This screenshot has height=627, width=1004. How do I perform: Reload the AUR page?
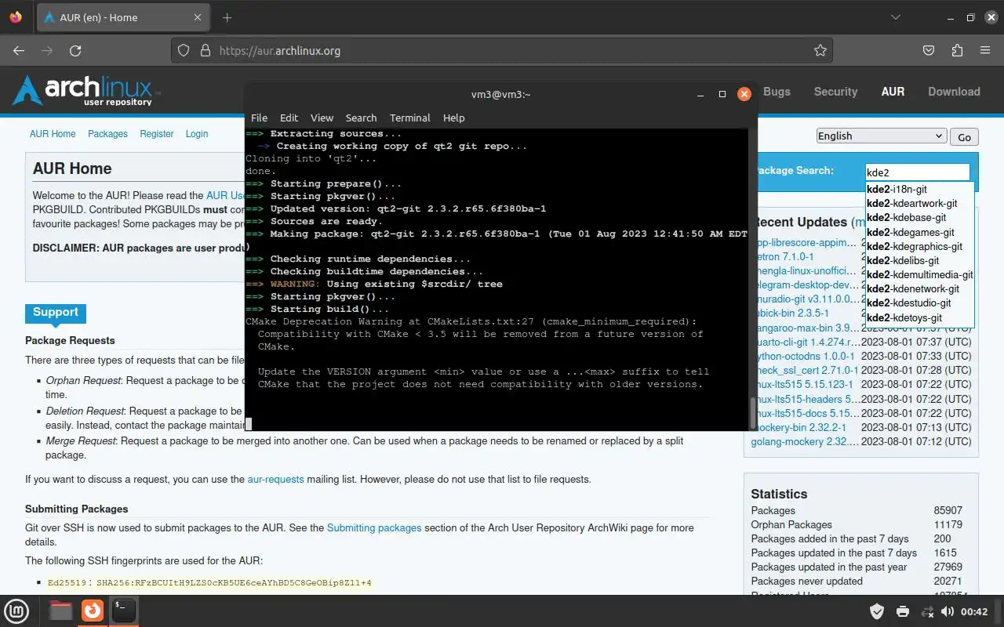[75, 50]
